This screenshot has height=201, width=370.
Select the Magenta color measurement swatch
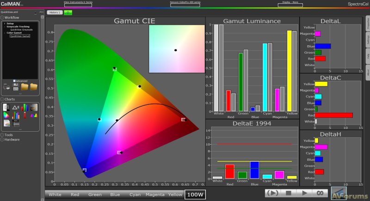155,195
